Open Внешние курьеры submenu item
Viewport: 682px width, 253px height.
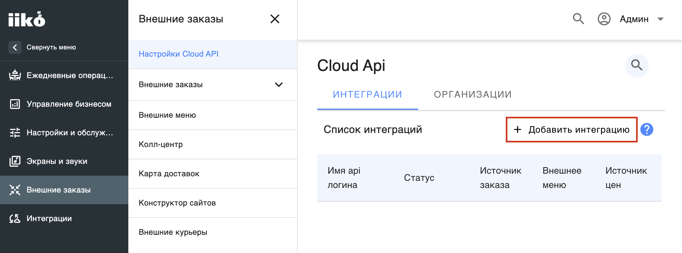(213, 232)
